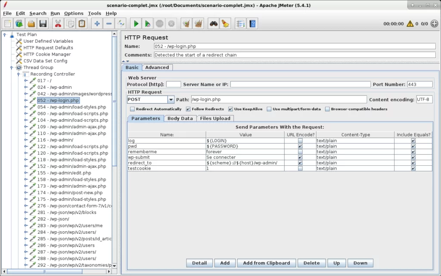Image resolution: width=441 pixels, height=276 pixels.
Task: Uncheck URL Encode for the pwd parameter
Action: tap(300, 146)
